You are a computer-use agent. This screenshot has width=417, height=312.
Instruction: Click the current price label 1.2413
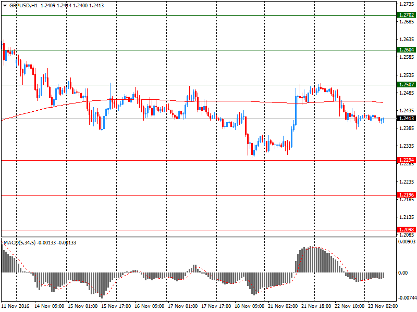[407, 119]
